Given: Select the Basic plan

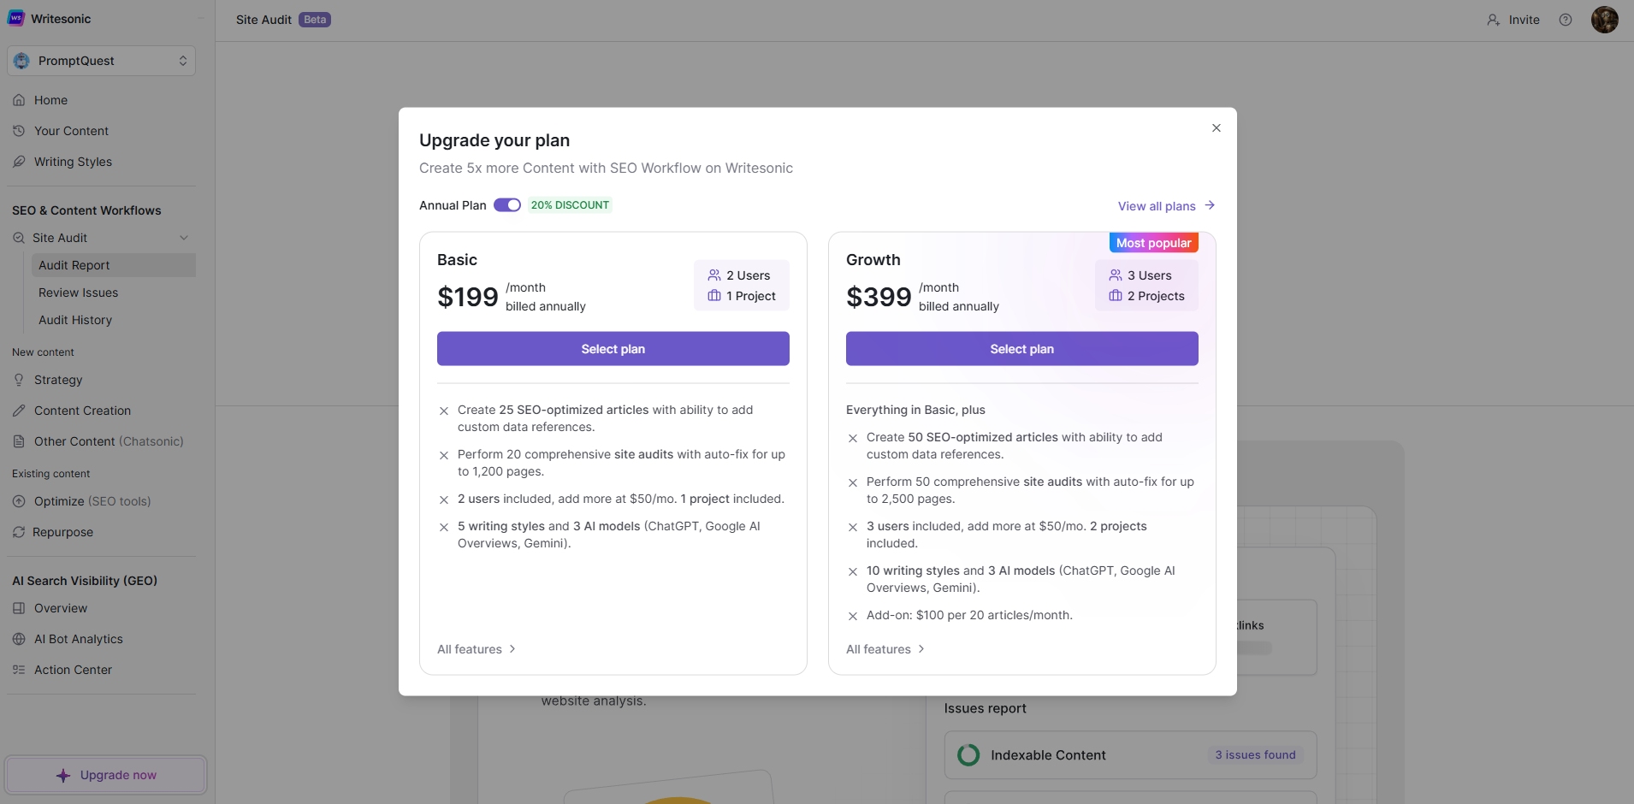Looking at the screenshot, I should (613, 349).
